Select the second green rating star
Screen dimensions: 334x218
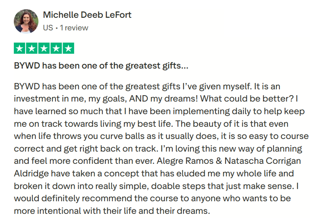point(32,48)
